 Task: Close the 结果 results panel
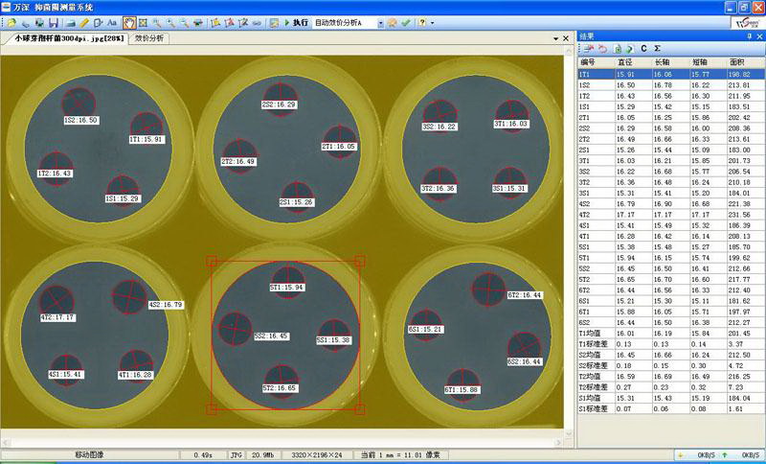(759, 36)
